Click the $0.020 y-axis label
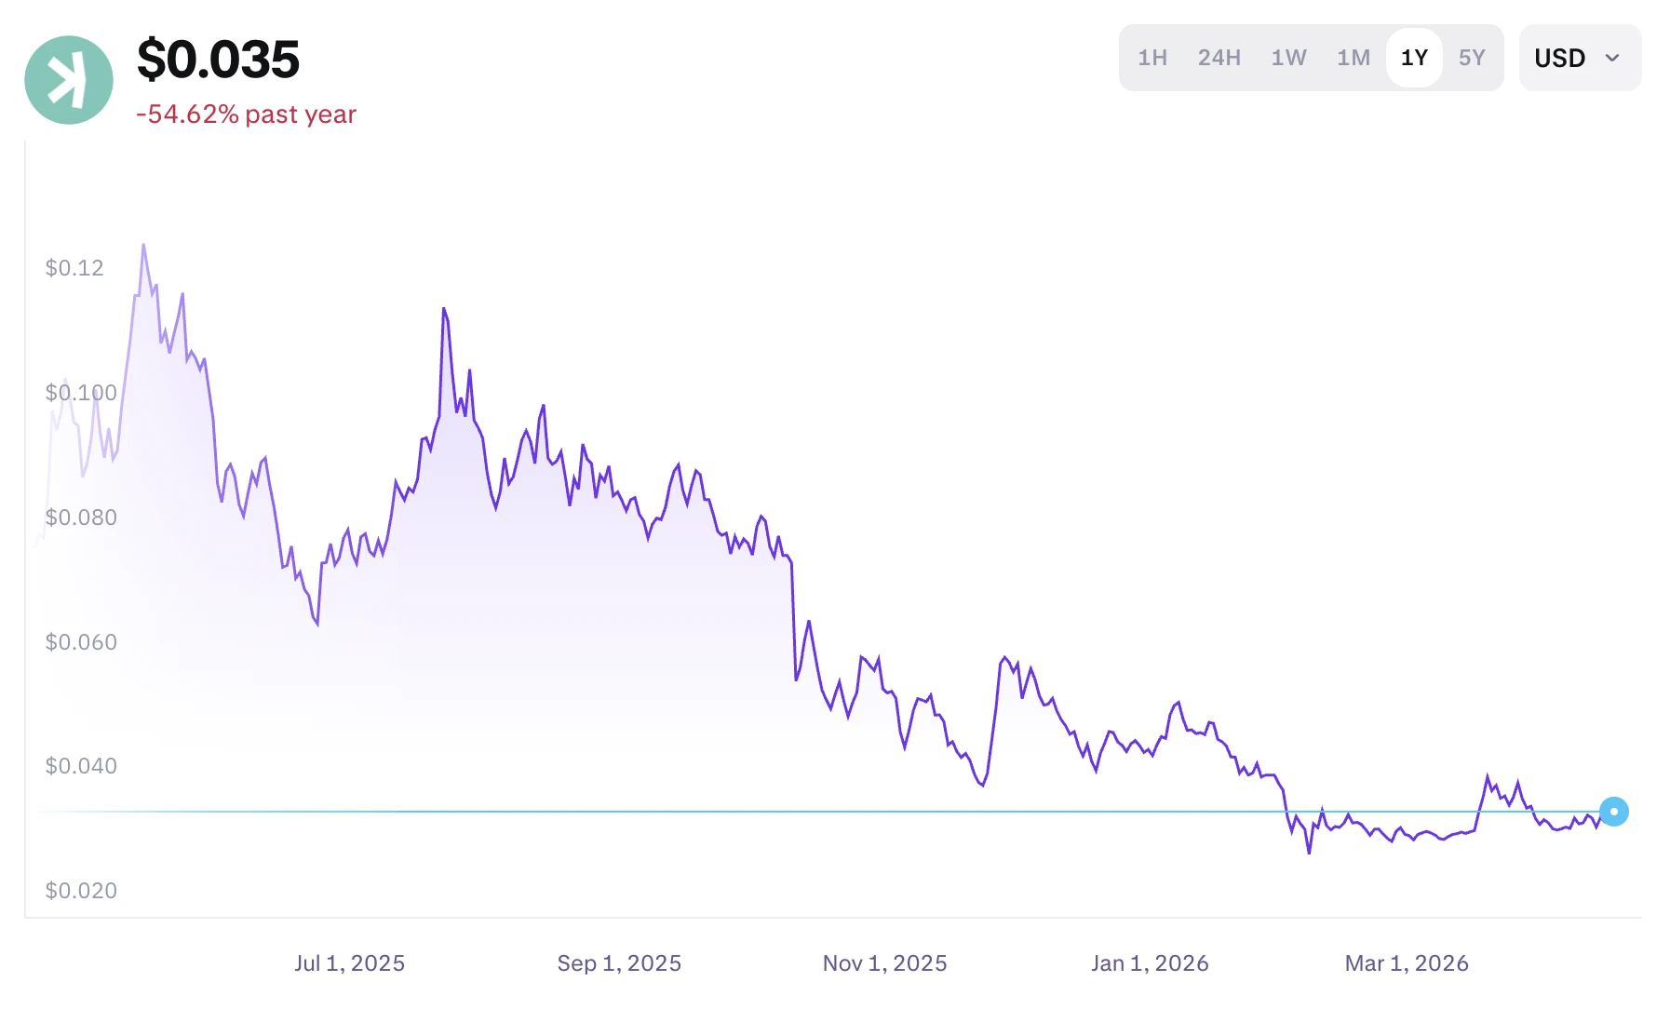1670x1022 pixels. (81, 891)
